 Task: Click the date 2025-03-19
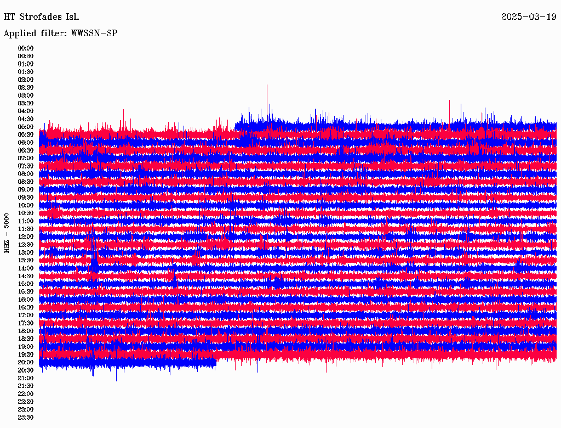click(x=529, y=17)
